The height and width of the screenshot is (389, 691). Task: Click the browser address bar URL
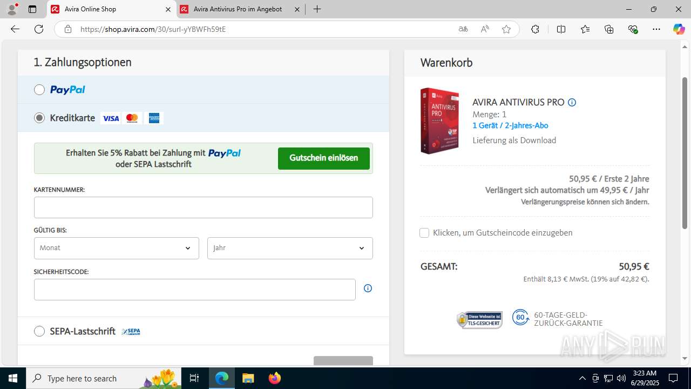click(153, 29)
